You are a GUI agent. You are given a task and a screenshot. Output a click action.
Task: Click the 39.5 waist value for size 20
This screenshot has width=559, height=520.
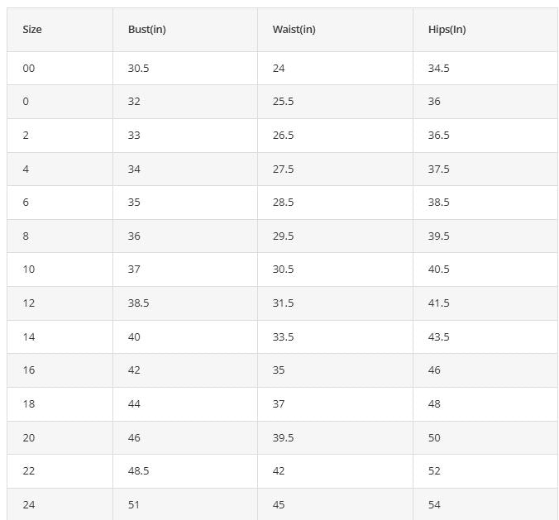[x=283, y=438]
